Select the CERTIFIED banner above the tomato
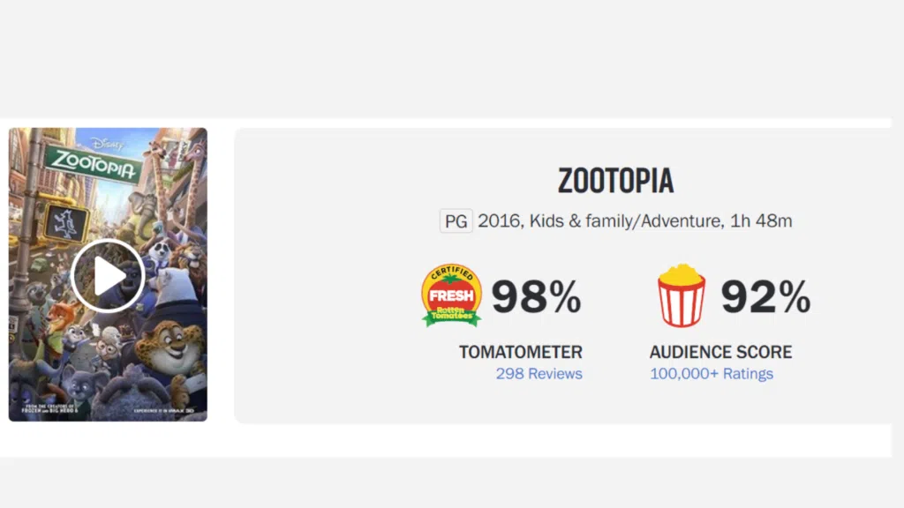The height and width of the screenshot is (508, 904). [x=451, y=271]
